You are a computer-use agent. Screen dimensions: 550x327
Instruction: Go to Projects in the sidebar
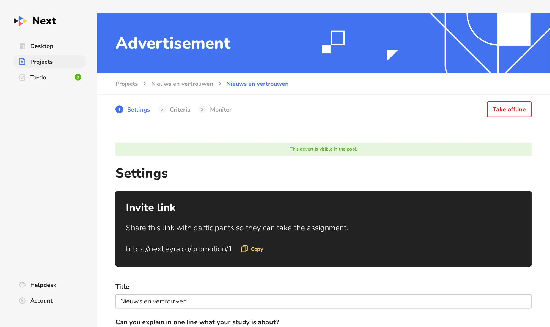click(x=50, y=62)
